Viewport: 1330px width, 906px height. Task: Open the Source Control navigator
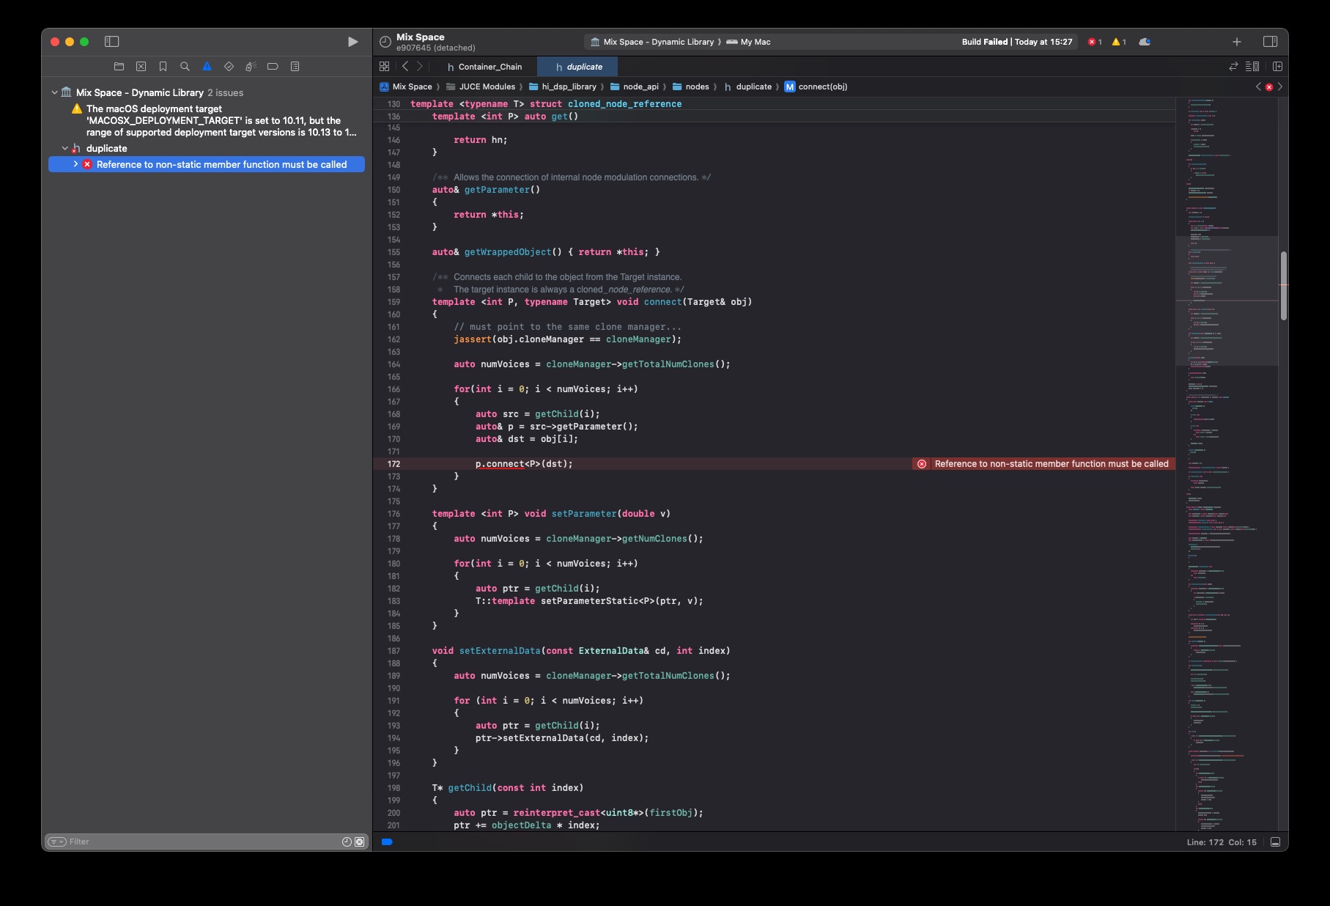141,67
